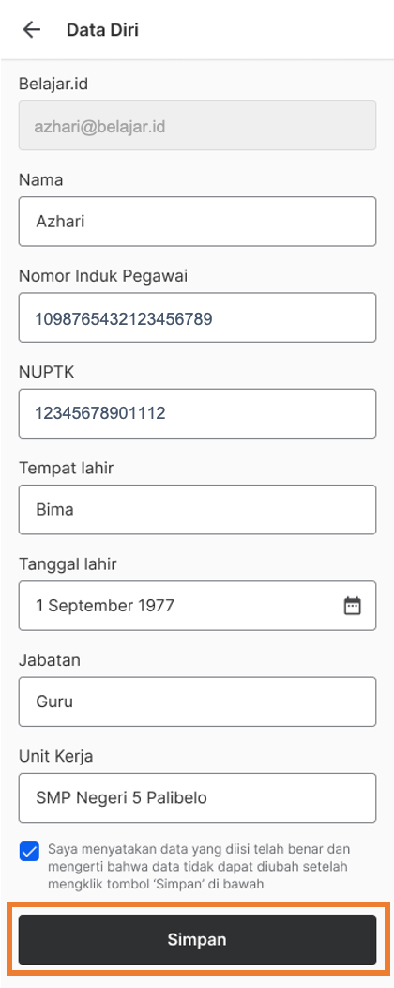Click the Tempat lahir label text
The width and height of the screenshot is (394, 988).
click(x=66, y=468)
